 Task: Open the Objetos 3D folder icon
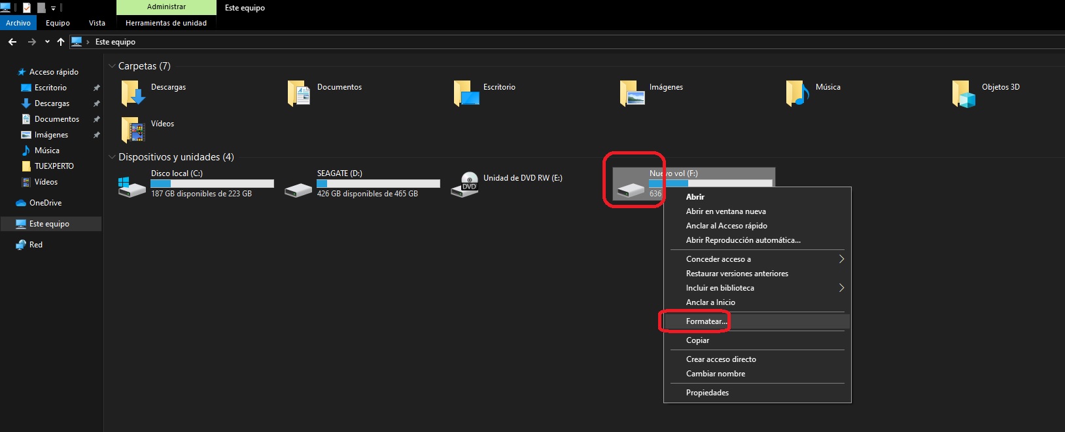click(964, 94)
